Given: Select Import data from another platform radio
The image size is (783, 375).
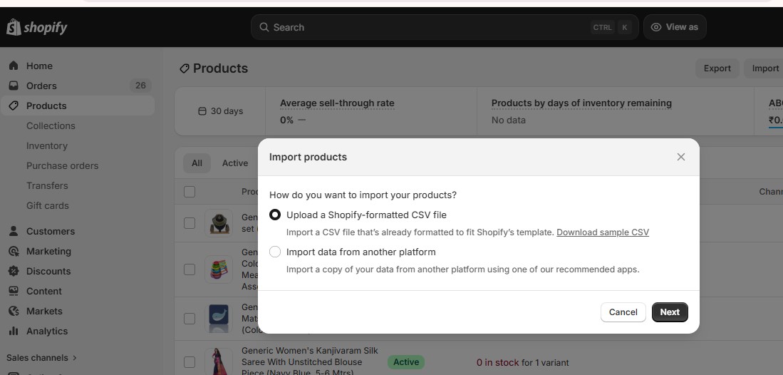Looking at the screenshot, I should 275,252.
